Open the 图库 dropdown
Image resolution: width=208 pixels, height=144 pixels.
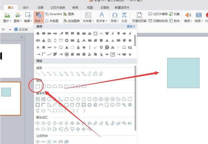coord(18,17)
